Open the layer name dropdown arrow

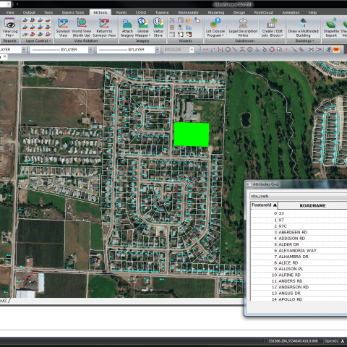(24, 50)
